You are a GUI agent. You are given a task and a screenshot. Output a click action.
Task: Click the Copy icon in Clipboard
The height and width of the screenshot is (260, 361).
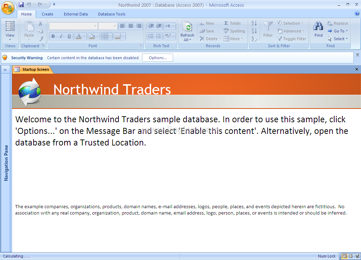[41, 31]
